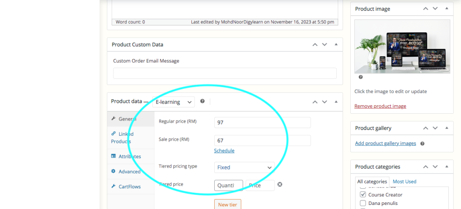Screen dimensions: 461x209
Task: Uncheck the Course Creator category
Action: tap(363, 195)
